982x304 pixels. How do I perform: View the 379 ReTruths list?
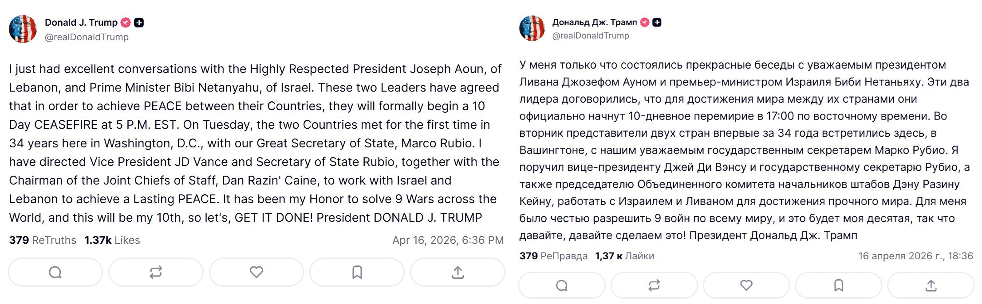coord(43,240)
